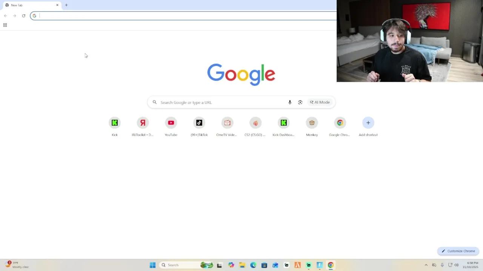Go forward with the forward arrow

(14, 16)
